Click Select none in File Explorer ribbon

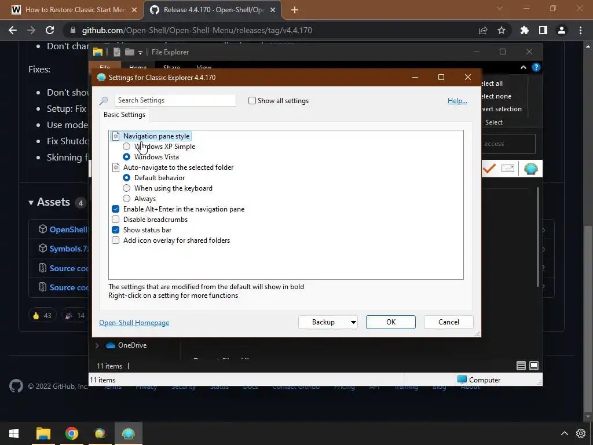pyautogui.click(x=496, y=96)
